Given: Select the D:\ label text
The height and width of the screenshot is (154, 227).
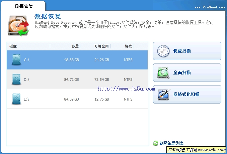Looking at the screenshot, I should click(x=27, y=80).
